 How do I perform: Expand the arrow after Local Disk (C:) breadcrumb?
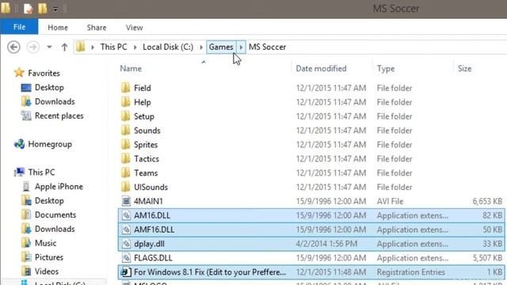point(201,47)
